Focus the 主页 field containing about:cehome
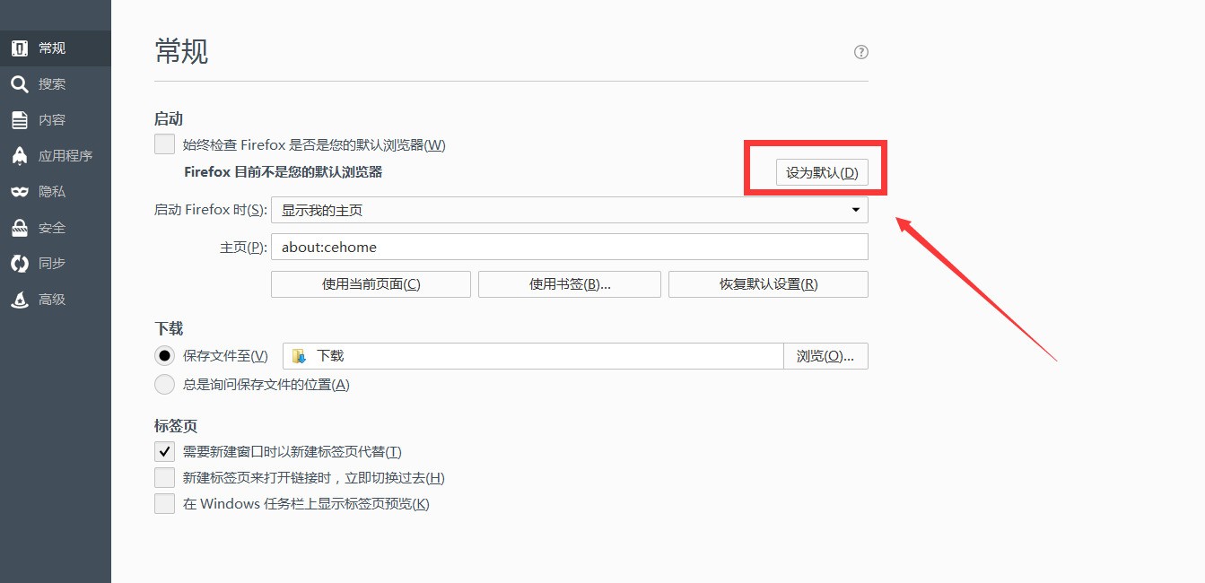This screenshot has height=583, width=1205. point(570,247)
